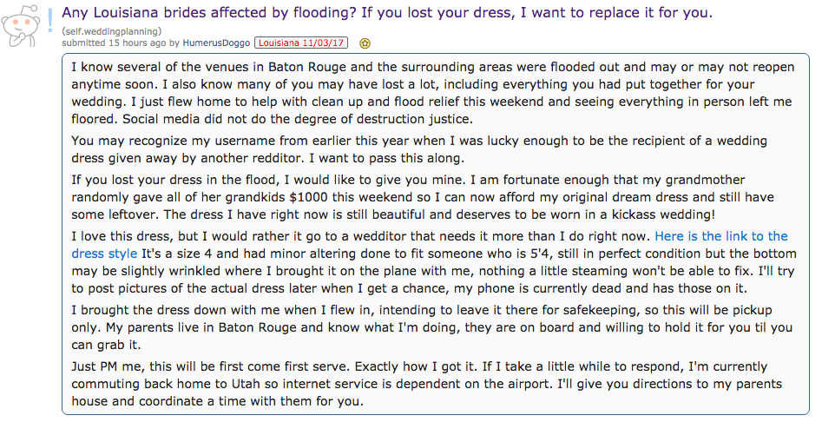Open the Louisiana brides flooding post title
Screen dimensions: 822x422
tap(386, 14)
